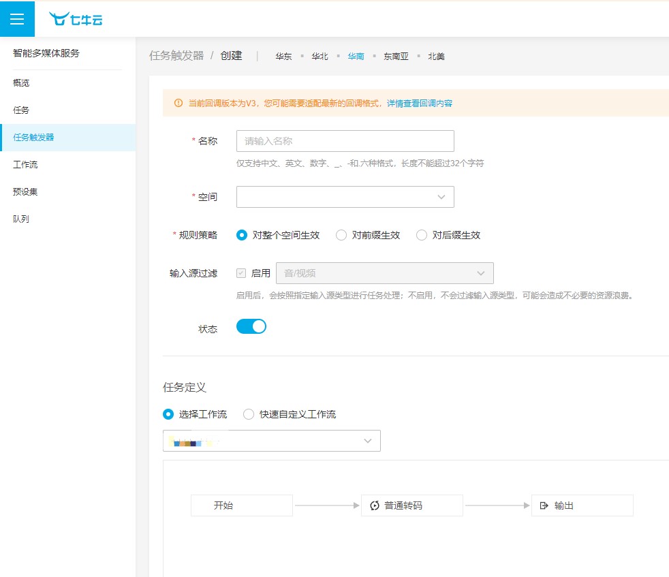Image resolution: width=669 pixels, height=577 pixels.
Task: Click the 智能多媒体服务 sidebar title
Action: coord(46,53)
